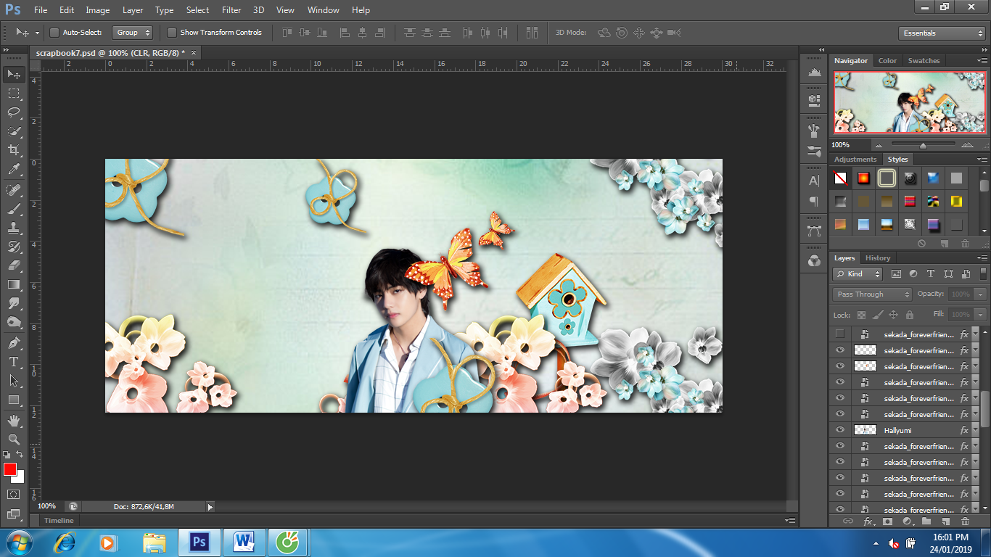Enable Show Transform Controls checkbox
This screenshot has width=991, height=557.
tap(172, 33)
